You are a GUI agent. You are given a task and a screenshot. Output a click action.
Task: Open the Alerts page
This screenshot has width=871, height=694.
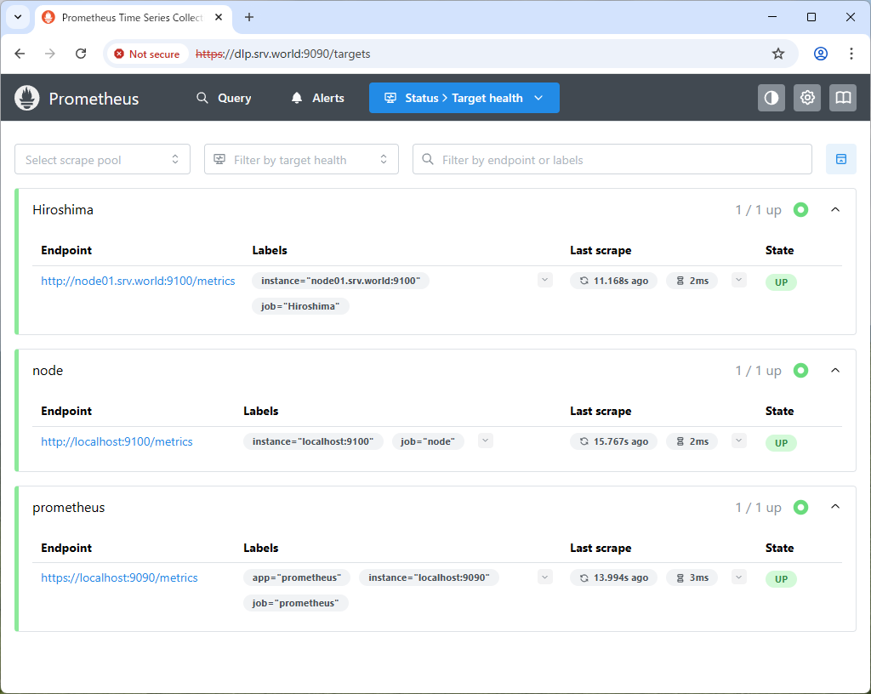318,99
